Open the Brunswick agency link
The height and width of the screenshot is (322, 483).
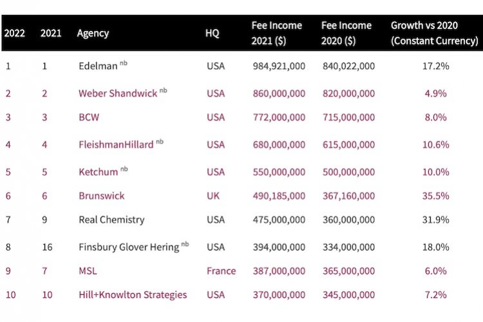[x=101, y=196]
